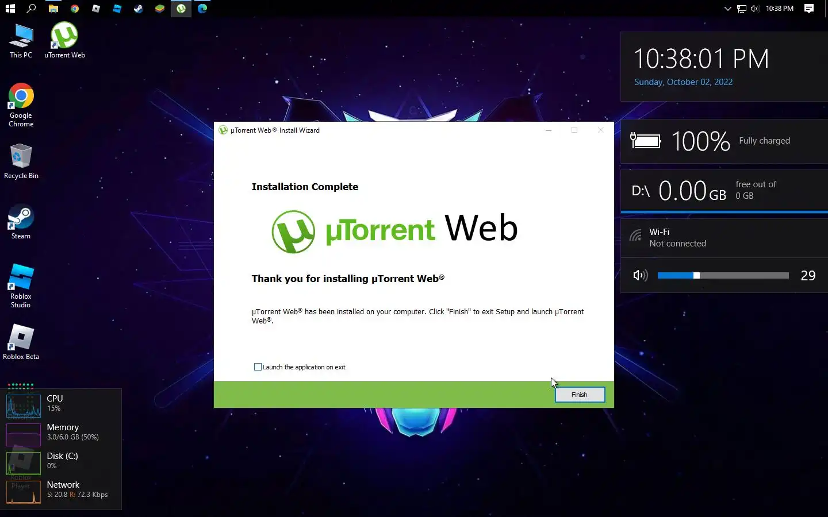Open the Windows Start menu
The height and width of the screenshot is (517, 828).
(10, 9)
